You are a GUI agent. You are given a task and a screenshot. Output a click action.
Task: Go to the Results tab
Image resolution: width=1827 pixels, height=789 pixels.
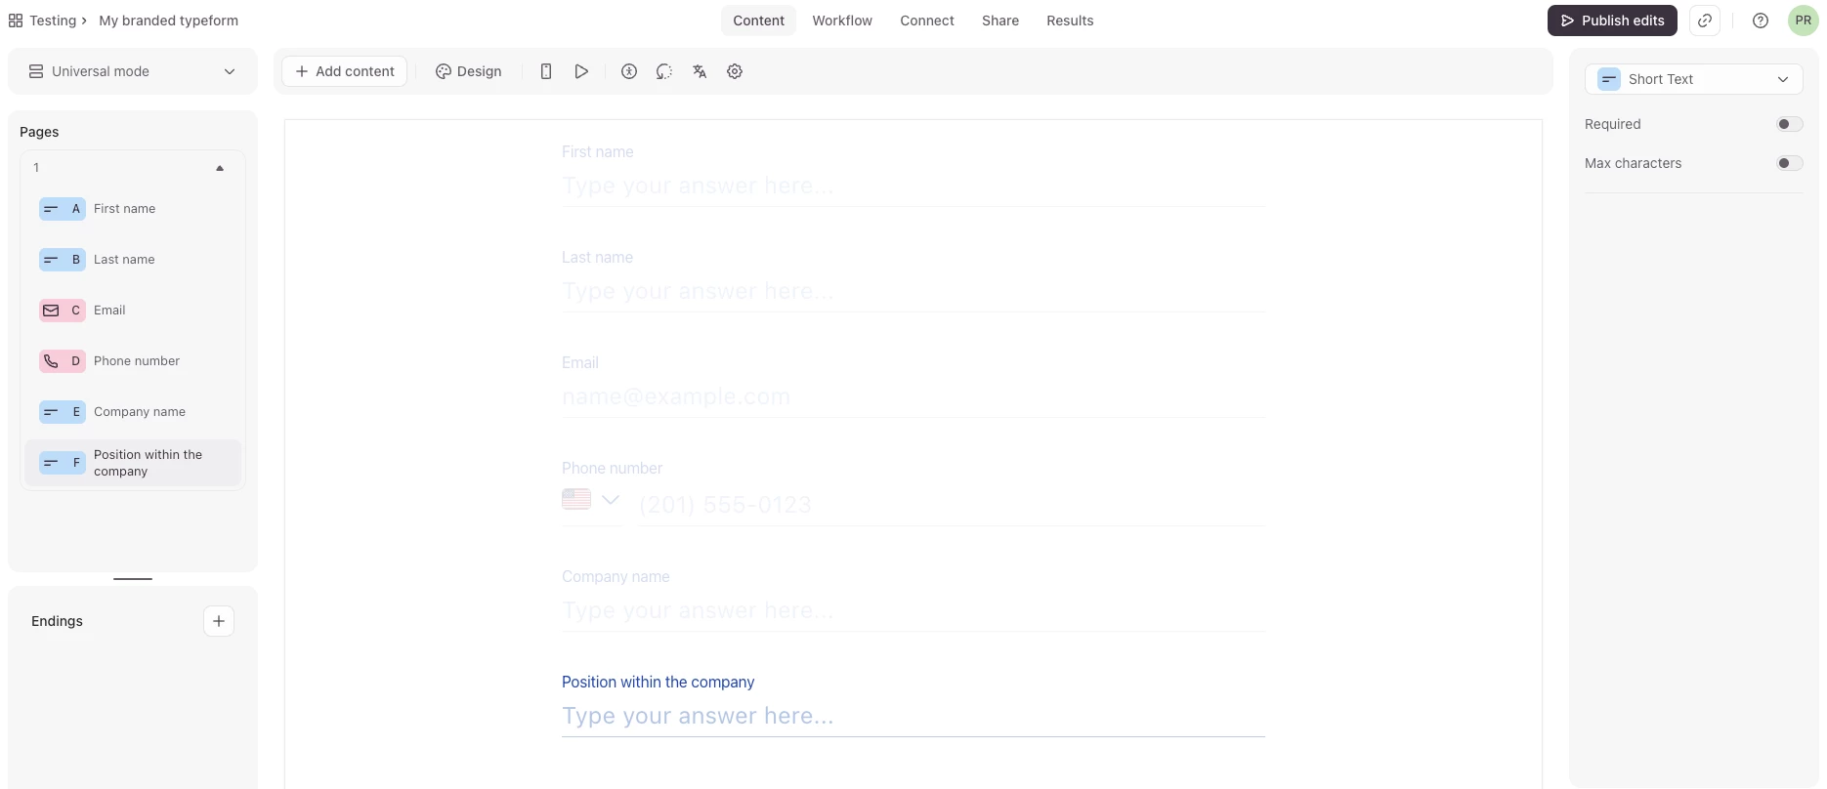coord(1070,21)
